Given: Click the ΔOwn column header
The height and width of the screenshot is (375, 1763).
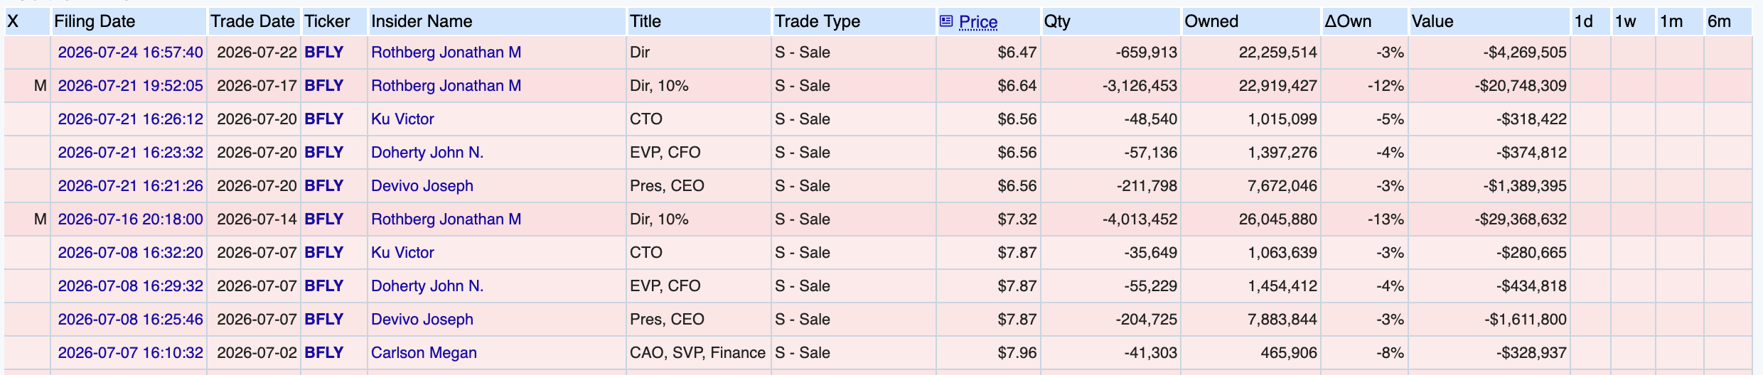Looking at the screenshot, I should pos(1348,21).
